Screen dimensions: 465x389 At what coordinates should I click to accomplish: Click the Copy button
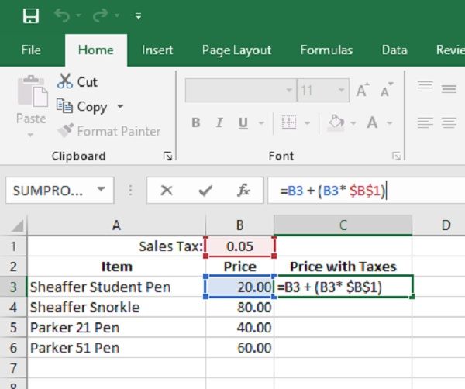click(x=82, y=106)
